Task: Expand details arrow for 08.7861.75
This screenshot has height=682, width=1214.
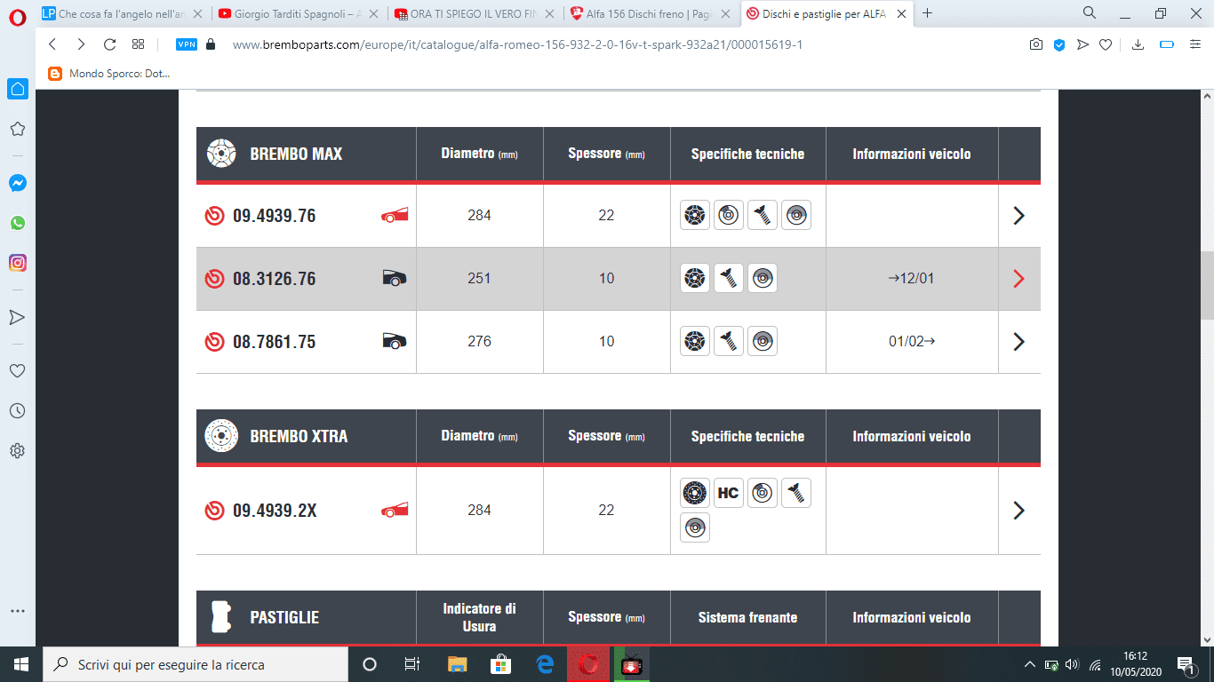Action: [x=1019, y=341]
